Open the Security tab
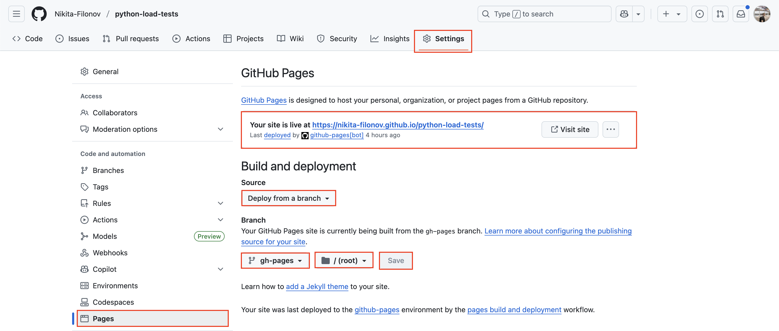This screenshot has width=779, height=331. (337, 39)
